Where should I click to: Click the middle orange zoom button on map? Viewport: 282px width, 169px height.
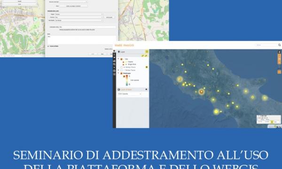(279, 59)
